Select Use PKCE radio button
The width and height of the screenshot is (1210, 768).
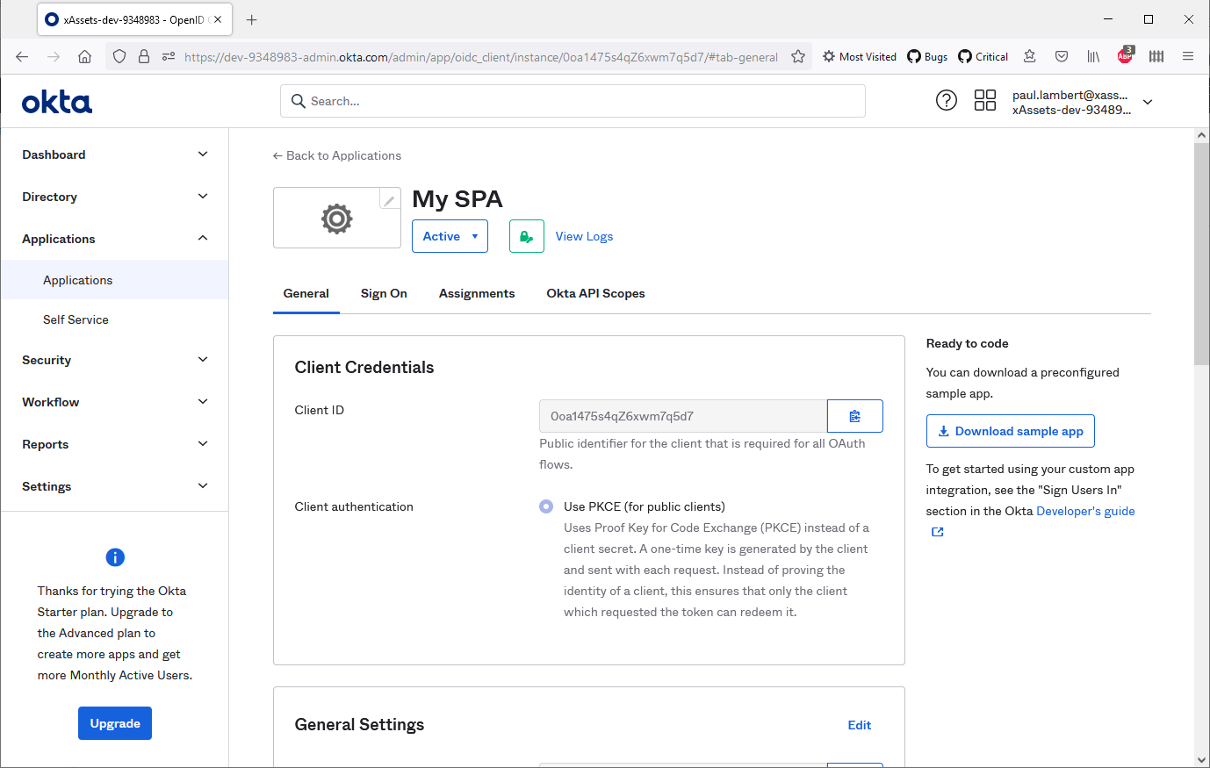click(x=546, y=506)
